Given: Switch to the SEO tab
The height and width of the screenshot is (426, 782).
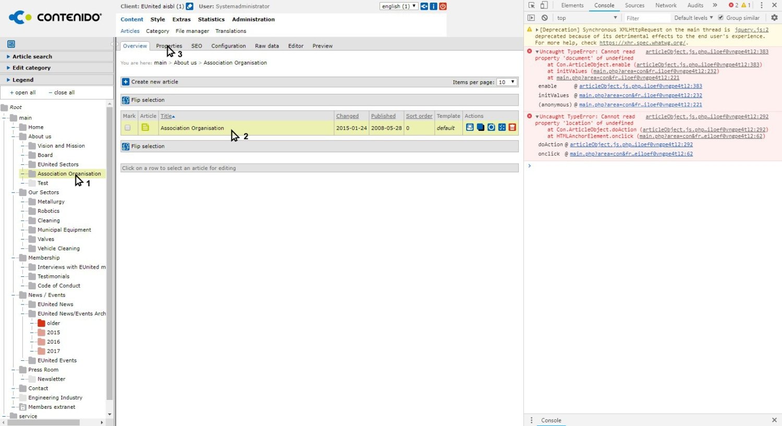Looking at the screenshot, I should click(x=197, y=46).
